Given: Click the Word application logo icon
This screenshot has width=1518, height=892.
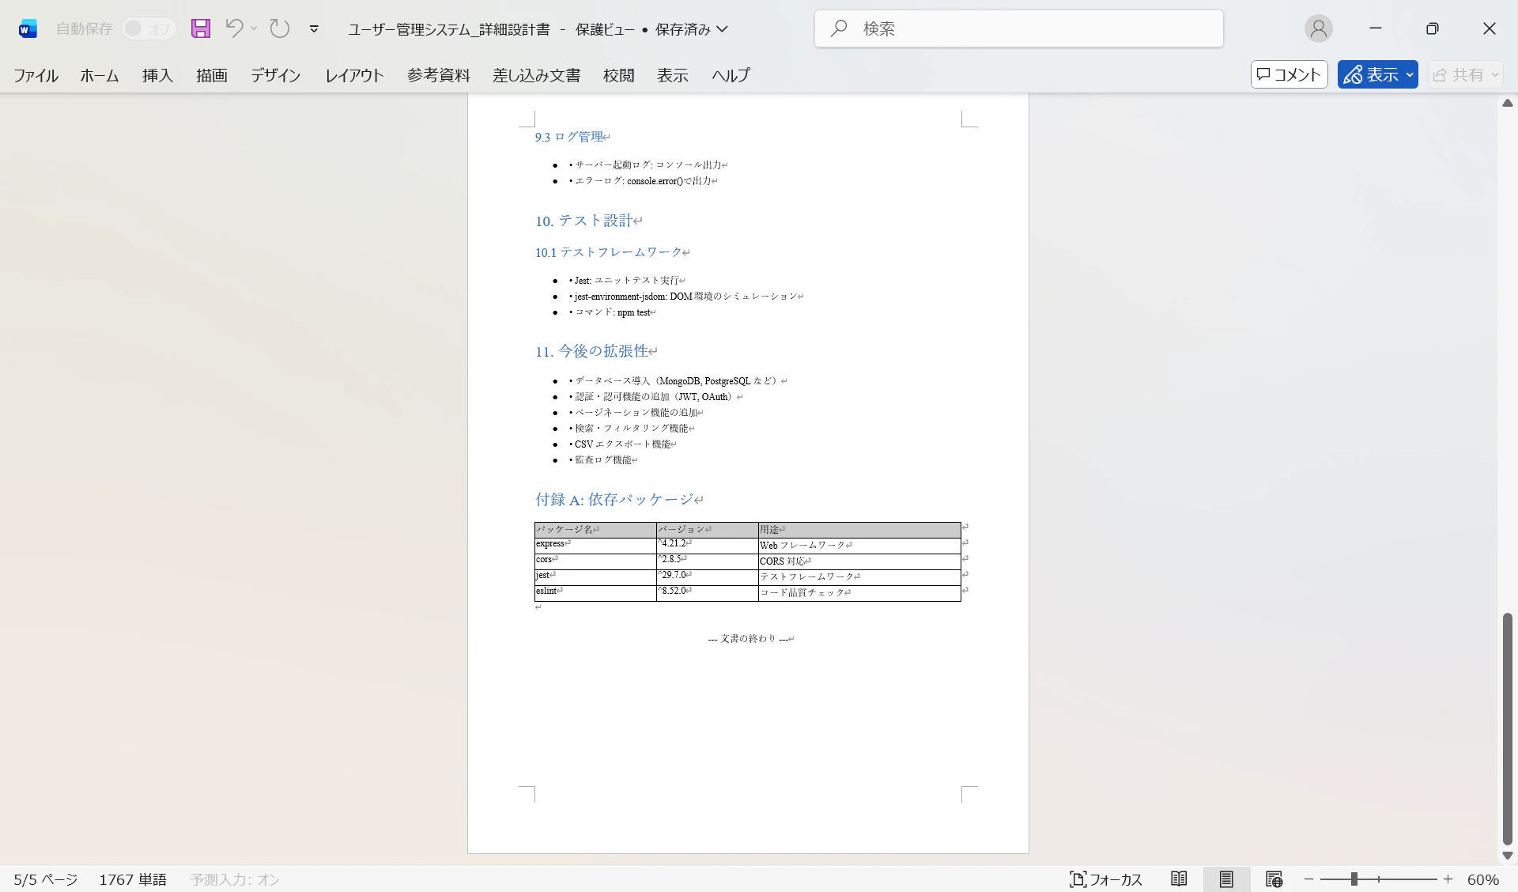Looking at the screenshot, I should pyautogui.click(x=28, y=29).
